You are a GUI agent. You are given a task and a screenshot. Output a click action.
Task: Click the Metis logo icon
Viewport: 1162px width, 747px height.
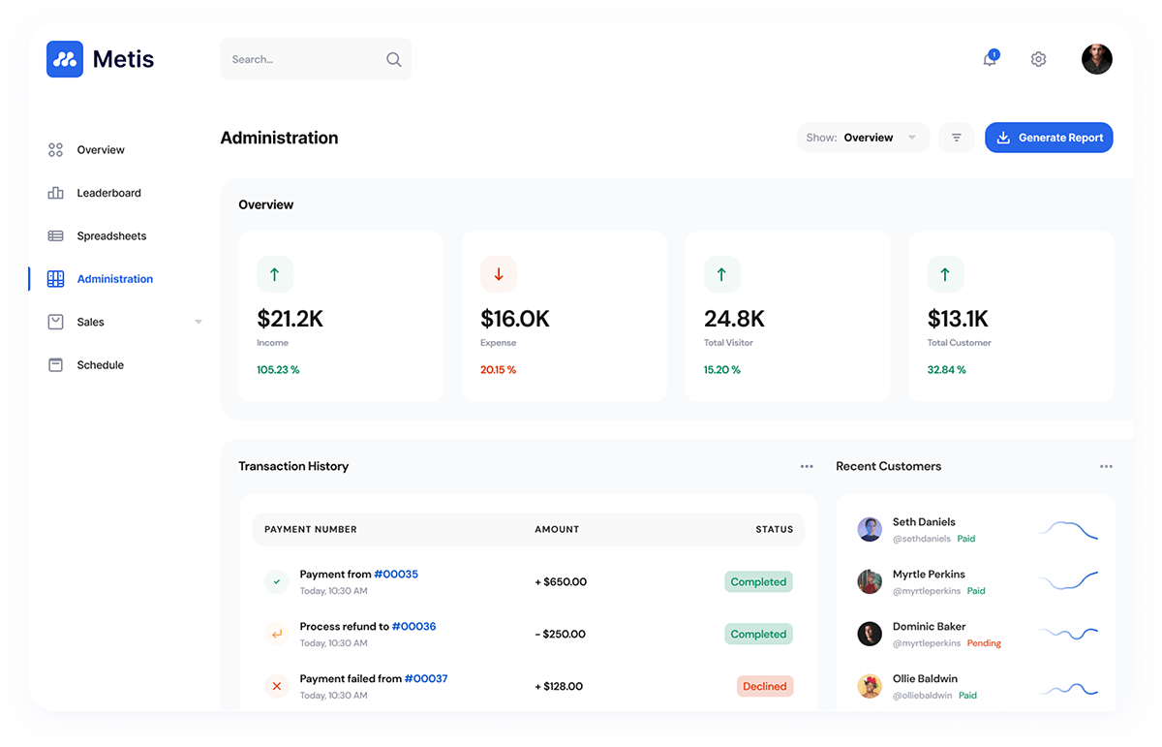pos(65,59)
